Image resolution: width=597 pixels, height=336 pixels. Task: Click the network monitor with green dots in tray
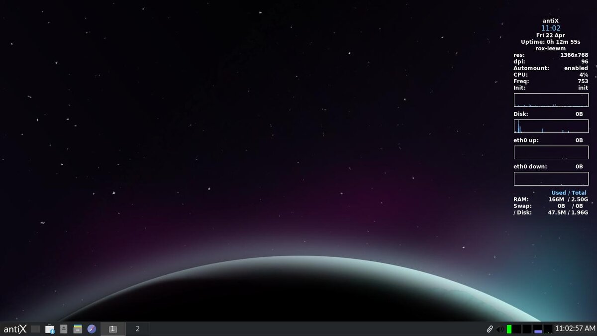coord(548,329)
